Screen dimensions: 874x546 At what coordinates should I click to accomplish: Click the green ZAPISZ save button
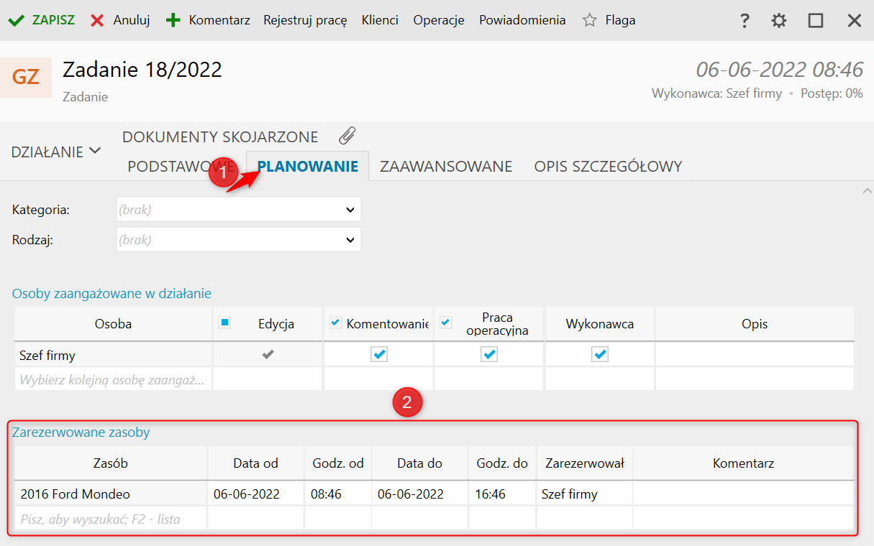41,20
